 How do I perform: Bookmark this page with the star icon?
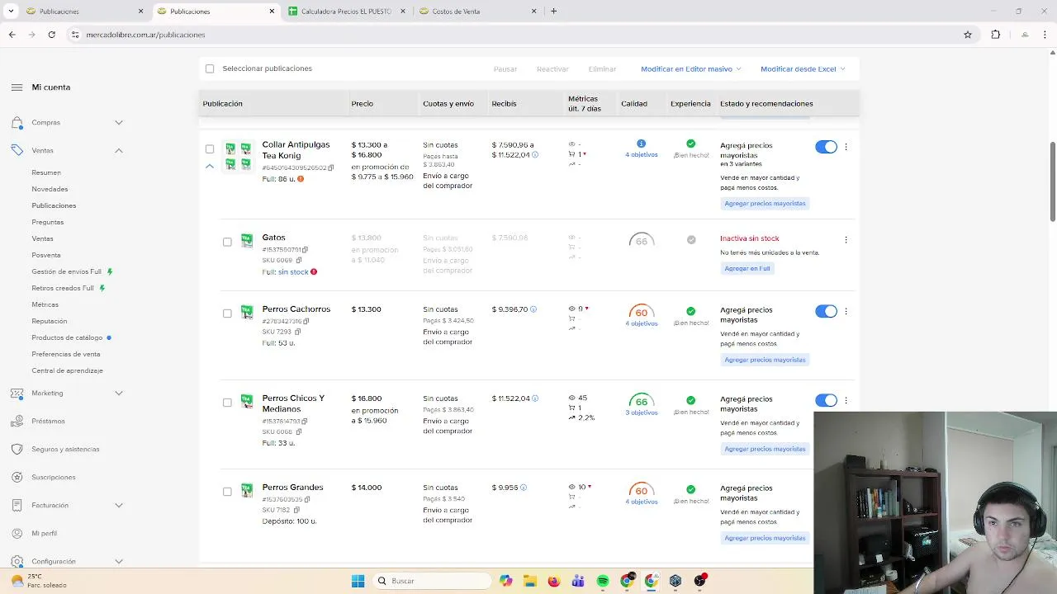click(968, 35)
